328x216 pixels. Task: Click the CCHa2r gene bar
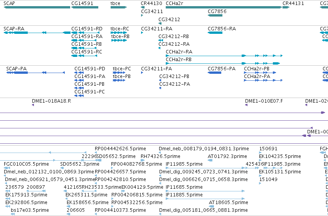point(224,7)
